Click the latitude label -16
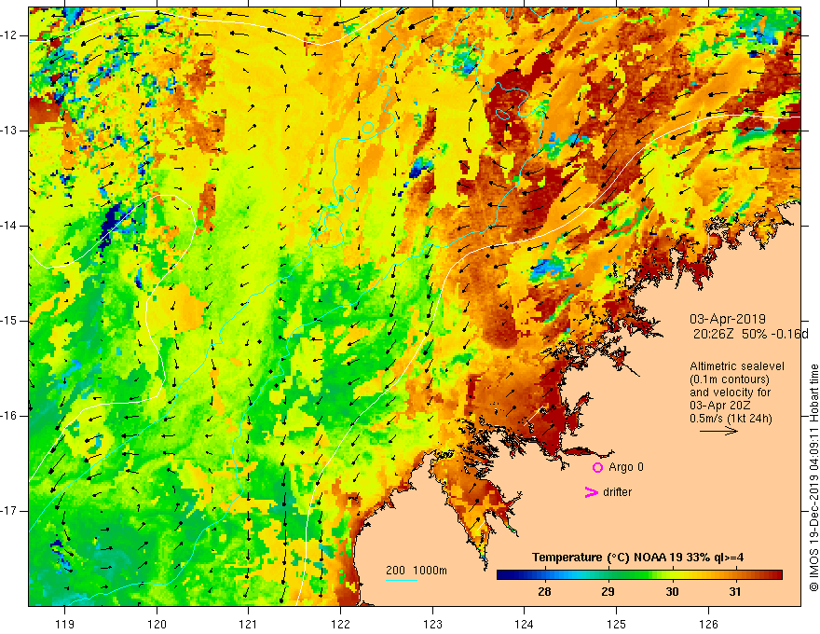The width and height of the screenshot is (820, 634). point(9,416)
